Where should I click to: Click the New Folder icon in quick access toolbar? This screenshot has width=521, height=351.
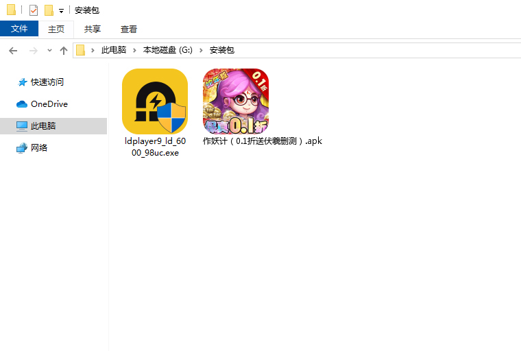(49, 10)
